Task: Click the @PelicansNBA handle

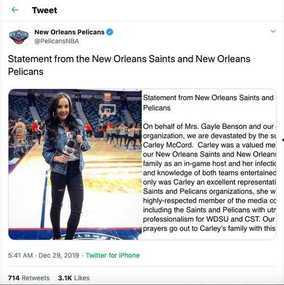Action: pos(56,41)
